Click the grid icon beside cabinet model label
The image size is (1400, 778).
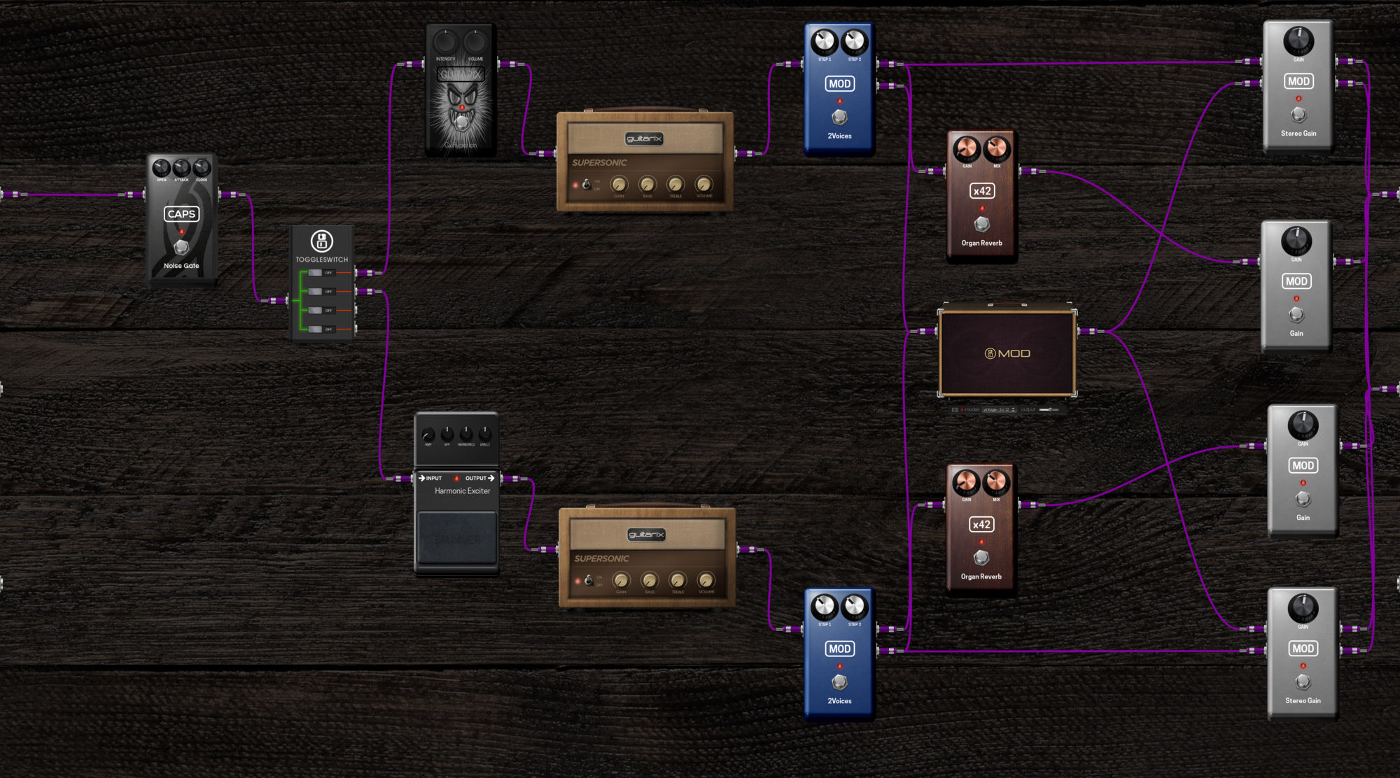coord(955,409)
